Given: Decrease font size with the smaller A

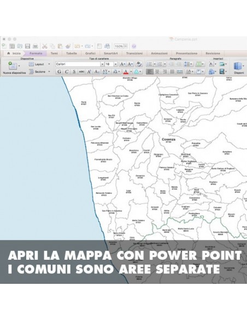Looking at the screenshot, I should click(x=130, y=64).
